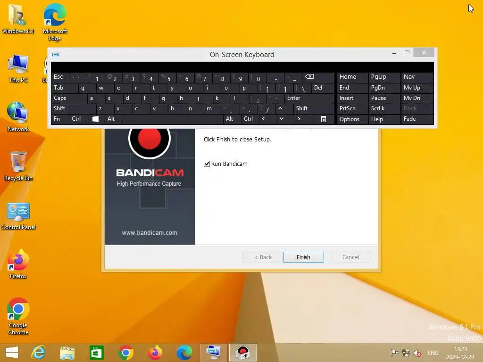Uncheck the Run Bandicam checkbox

click(207, 164)
